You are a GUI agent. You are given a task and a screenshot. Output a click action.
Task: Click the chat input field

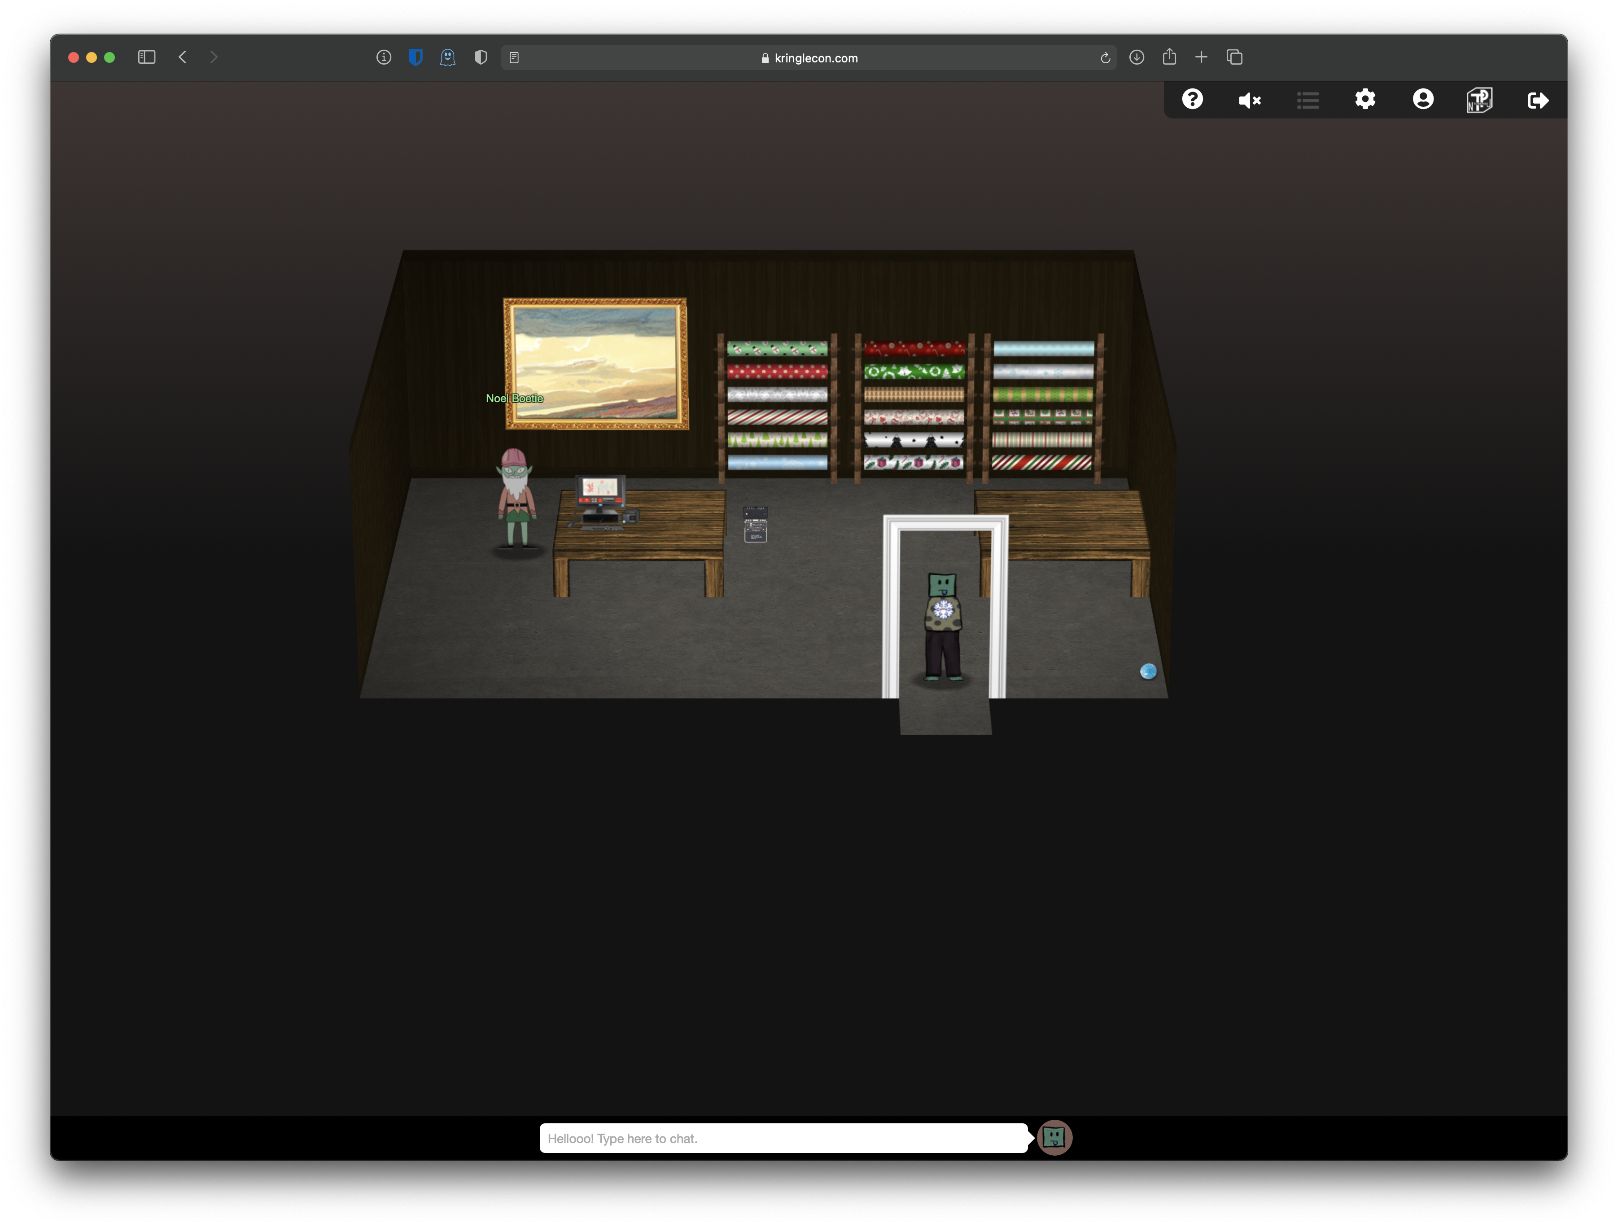pos(783,1139)
